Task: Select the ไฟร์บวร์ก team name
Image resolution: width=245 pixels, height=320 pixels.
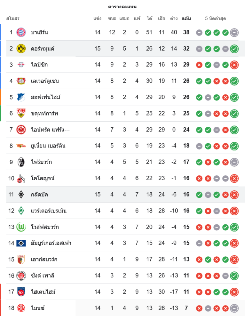Action: tap(41, 162)
